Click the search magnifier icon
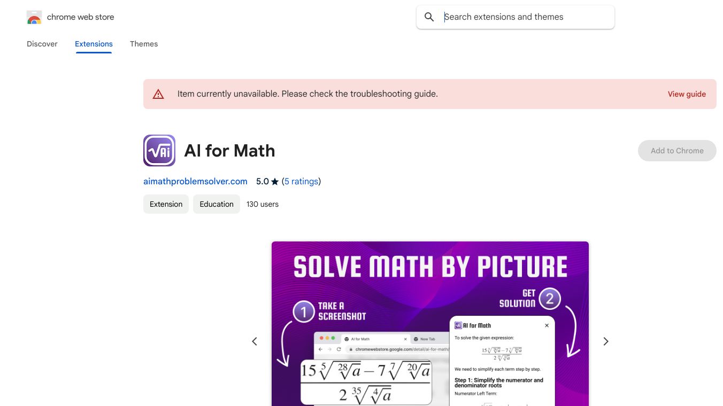 coord(429,17)
